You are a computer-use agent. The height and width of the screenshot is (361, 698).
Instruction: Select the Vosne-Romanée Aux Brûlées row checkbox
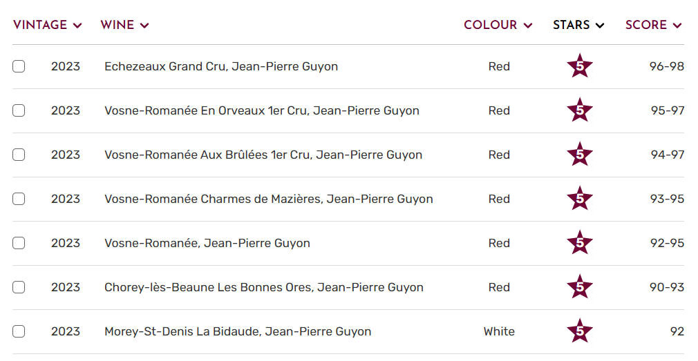pos(19,155)
